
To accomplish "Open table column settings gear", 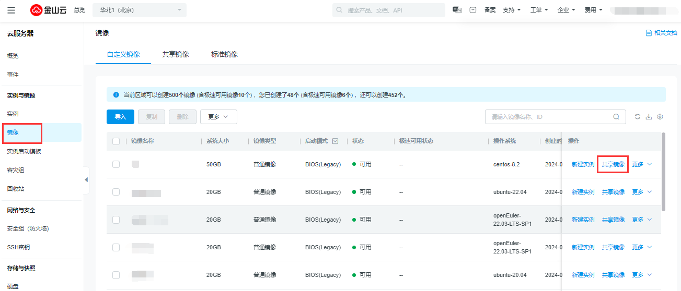I will [660, 117].
